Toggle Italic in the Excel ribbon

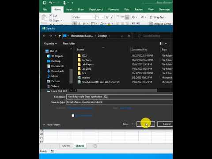click(79, 23)
